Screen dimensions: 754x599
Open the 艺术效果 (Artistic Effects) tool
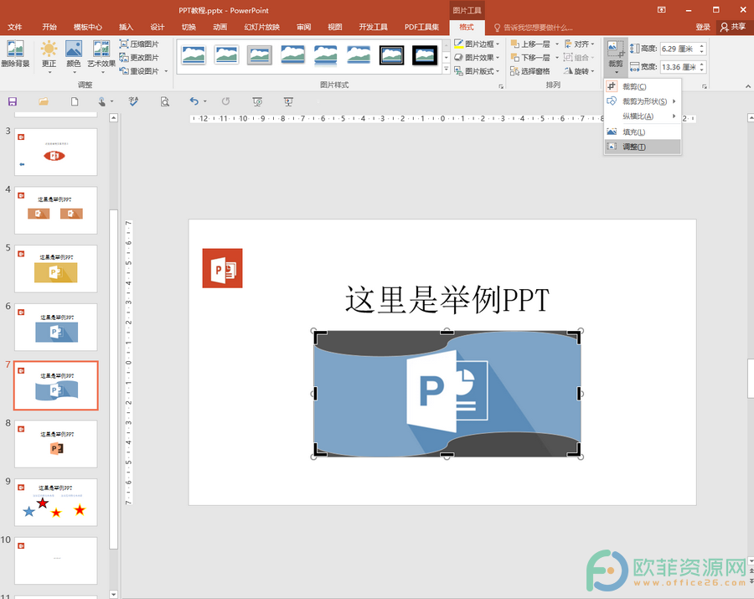[101, 57]
